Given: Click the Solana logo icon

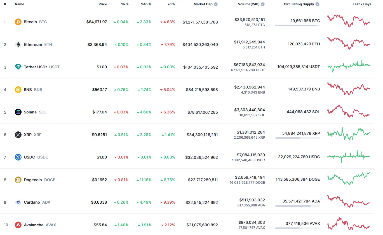Looking at the screenshot, I should [18, 112].
